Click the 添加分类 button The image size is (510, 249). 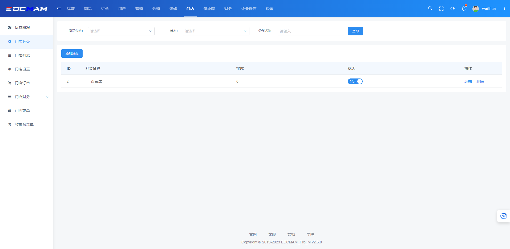pos(72,53)
